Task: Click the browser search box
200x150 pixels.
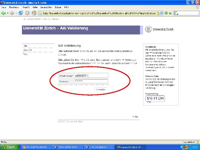Action: click(x=186, y=13)
